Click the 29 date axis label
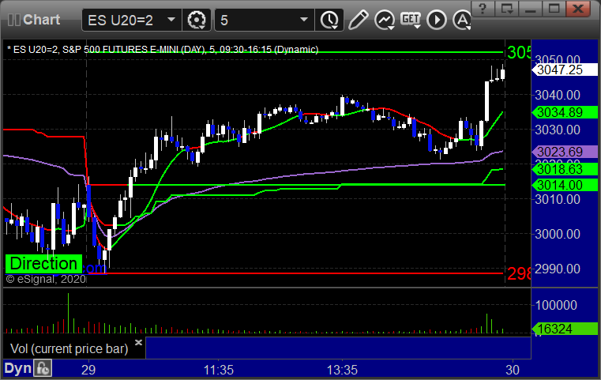Viewport: 601px width, 380px height. pyautogui.click(x=88, y=370)
